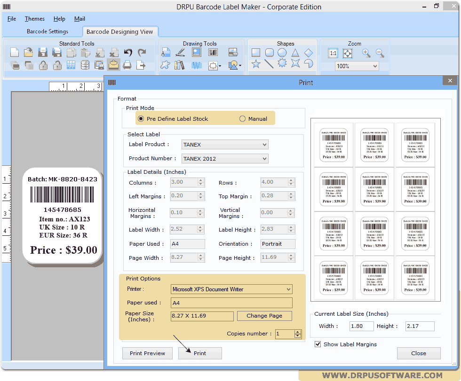Click the highlighted envelope mail icon

pyautogui.click(x=113, y=65)
